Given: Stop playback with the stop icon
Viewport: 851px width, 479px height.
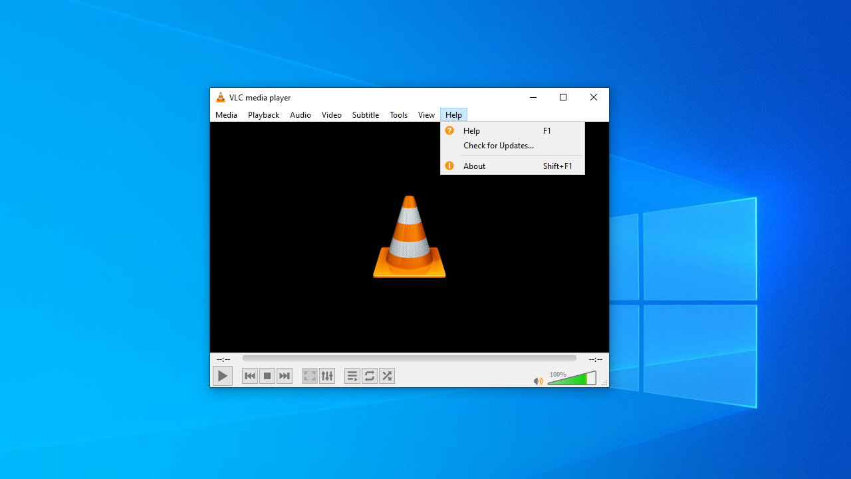Looking at the screenshot, I should (x=267, y=376).
